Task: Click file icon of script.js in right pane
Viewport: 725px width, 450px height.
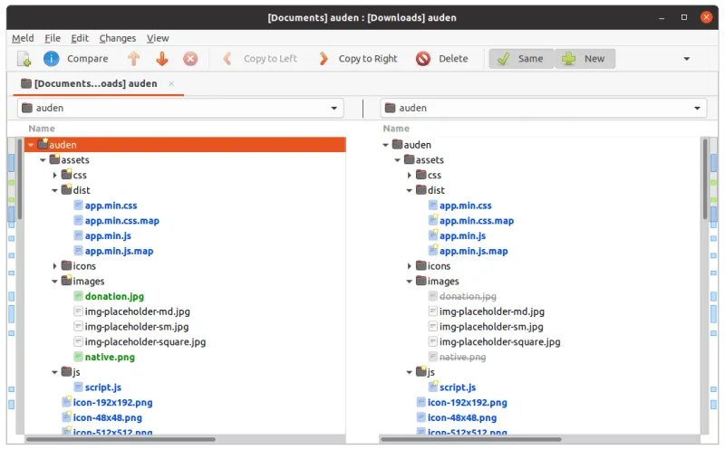Action: click(x=433, y=388)
